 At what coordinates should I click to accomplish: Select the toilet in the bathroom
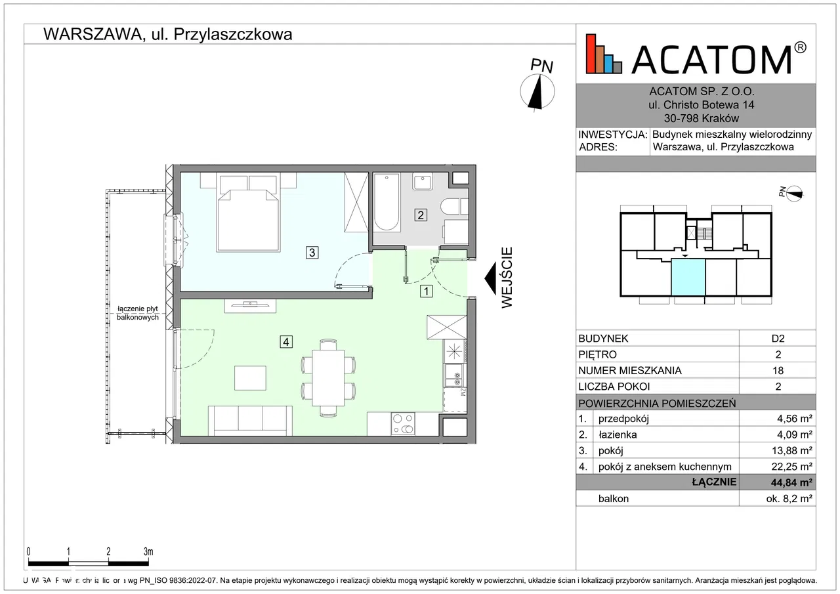(x=453, y=207)
